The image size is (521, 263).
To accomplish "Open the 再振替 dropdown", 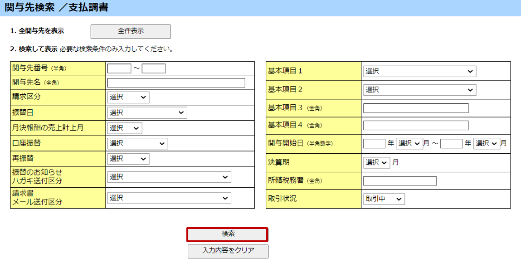I will [x=128, y=159].
